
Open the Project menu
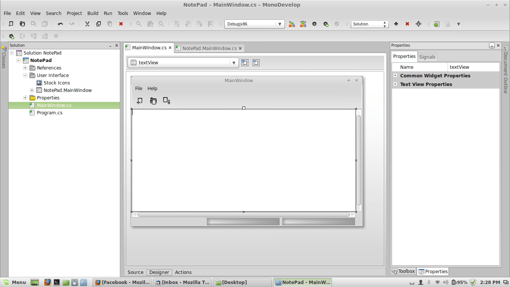point(74,13)
